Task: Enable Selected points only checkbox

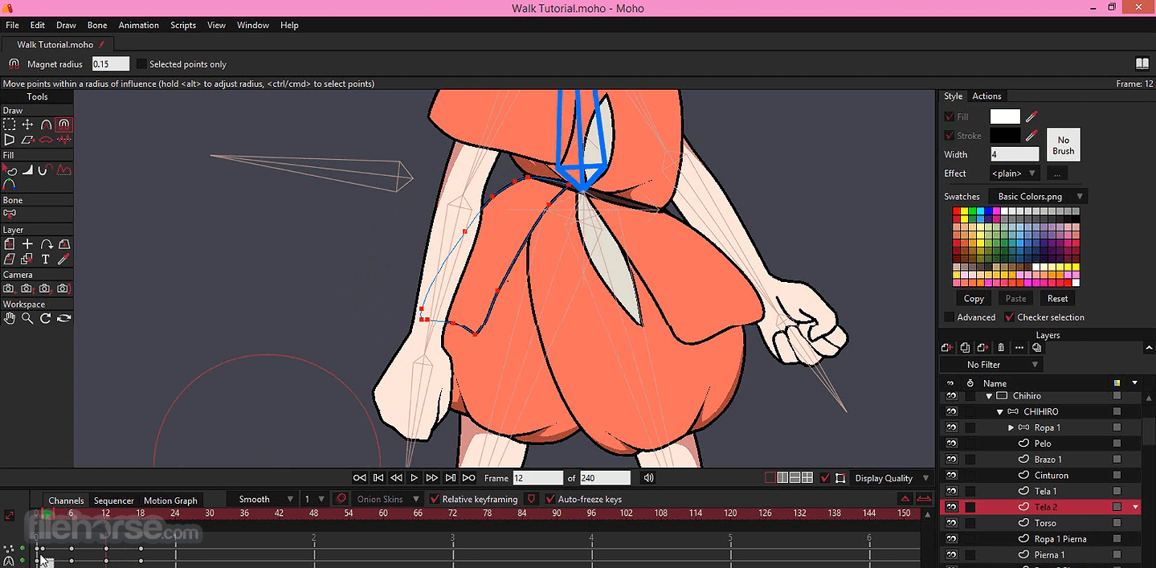Action: click(142, 64)
